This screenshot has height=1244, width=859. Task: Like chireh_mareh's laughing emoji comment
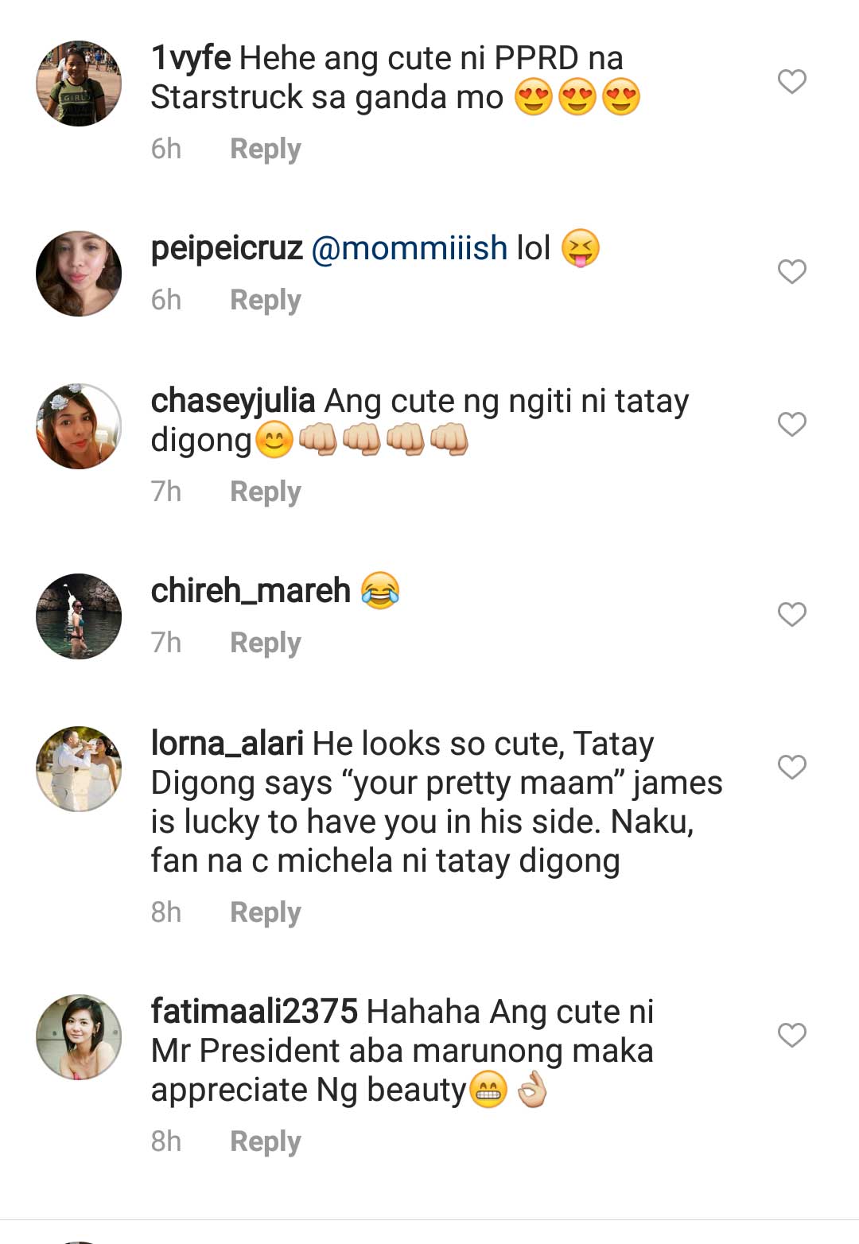tap(791, 614)
